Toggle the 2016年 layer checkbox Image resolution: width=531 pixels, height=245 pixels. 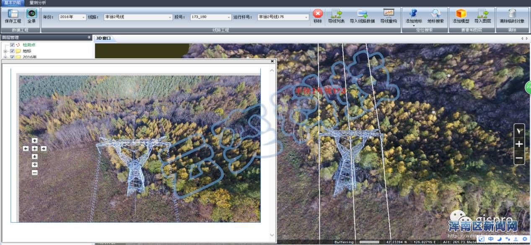(13, 57)
